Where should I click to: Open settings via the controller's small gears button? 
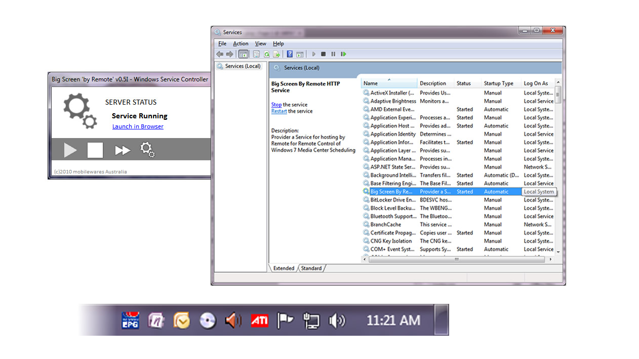147,150
